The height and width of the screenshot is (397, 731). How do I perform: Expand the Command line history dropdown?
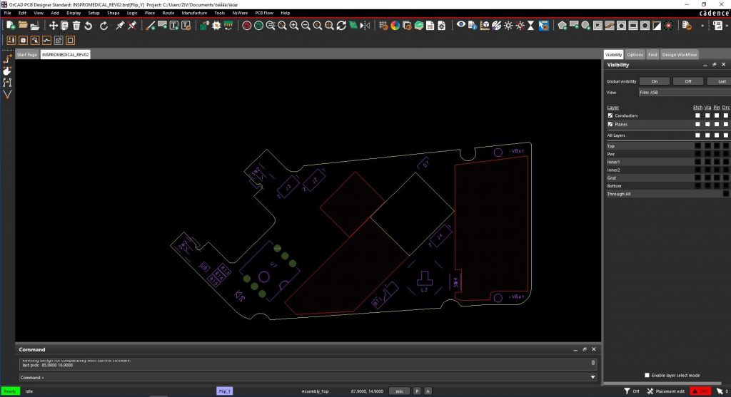593,377
